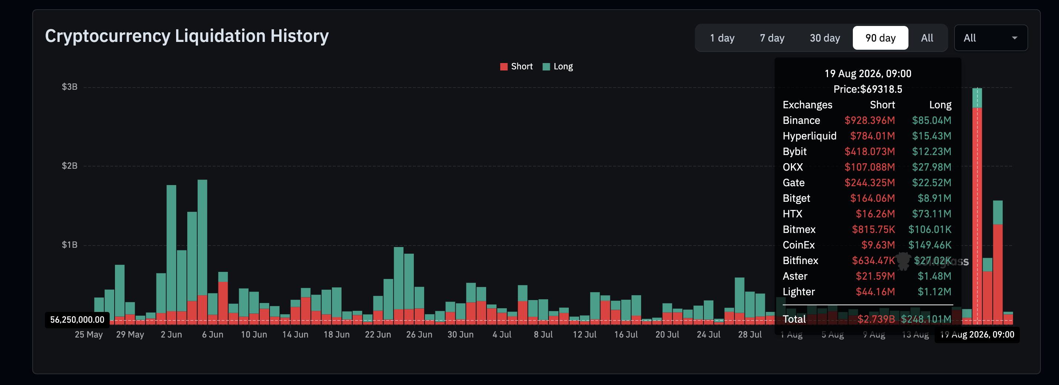Click the HTX row label
This screenshot has height=385, width=1059.
(792, 214)
